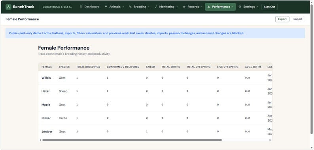Image resolution: width=314 pixels, height=150 pixels.
Task: Expand the Animals dropdown caret
Action: 123,7
